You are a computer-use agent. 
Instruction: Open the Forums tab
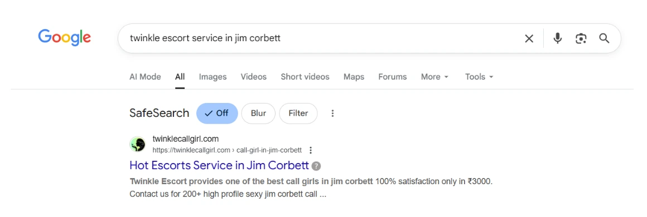[393, 77]
